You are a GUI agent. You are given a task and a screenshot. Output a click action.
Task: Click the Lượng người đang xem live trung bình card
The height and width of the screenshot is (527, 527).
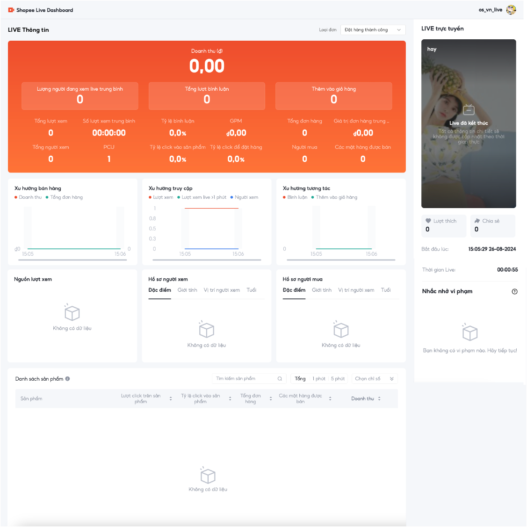[80, 96]
